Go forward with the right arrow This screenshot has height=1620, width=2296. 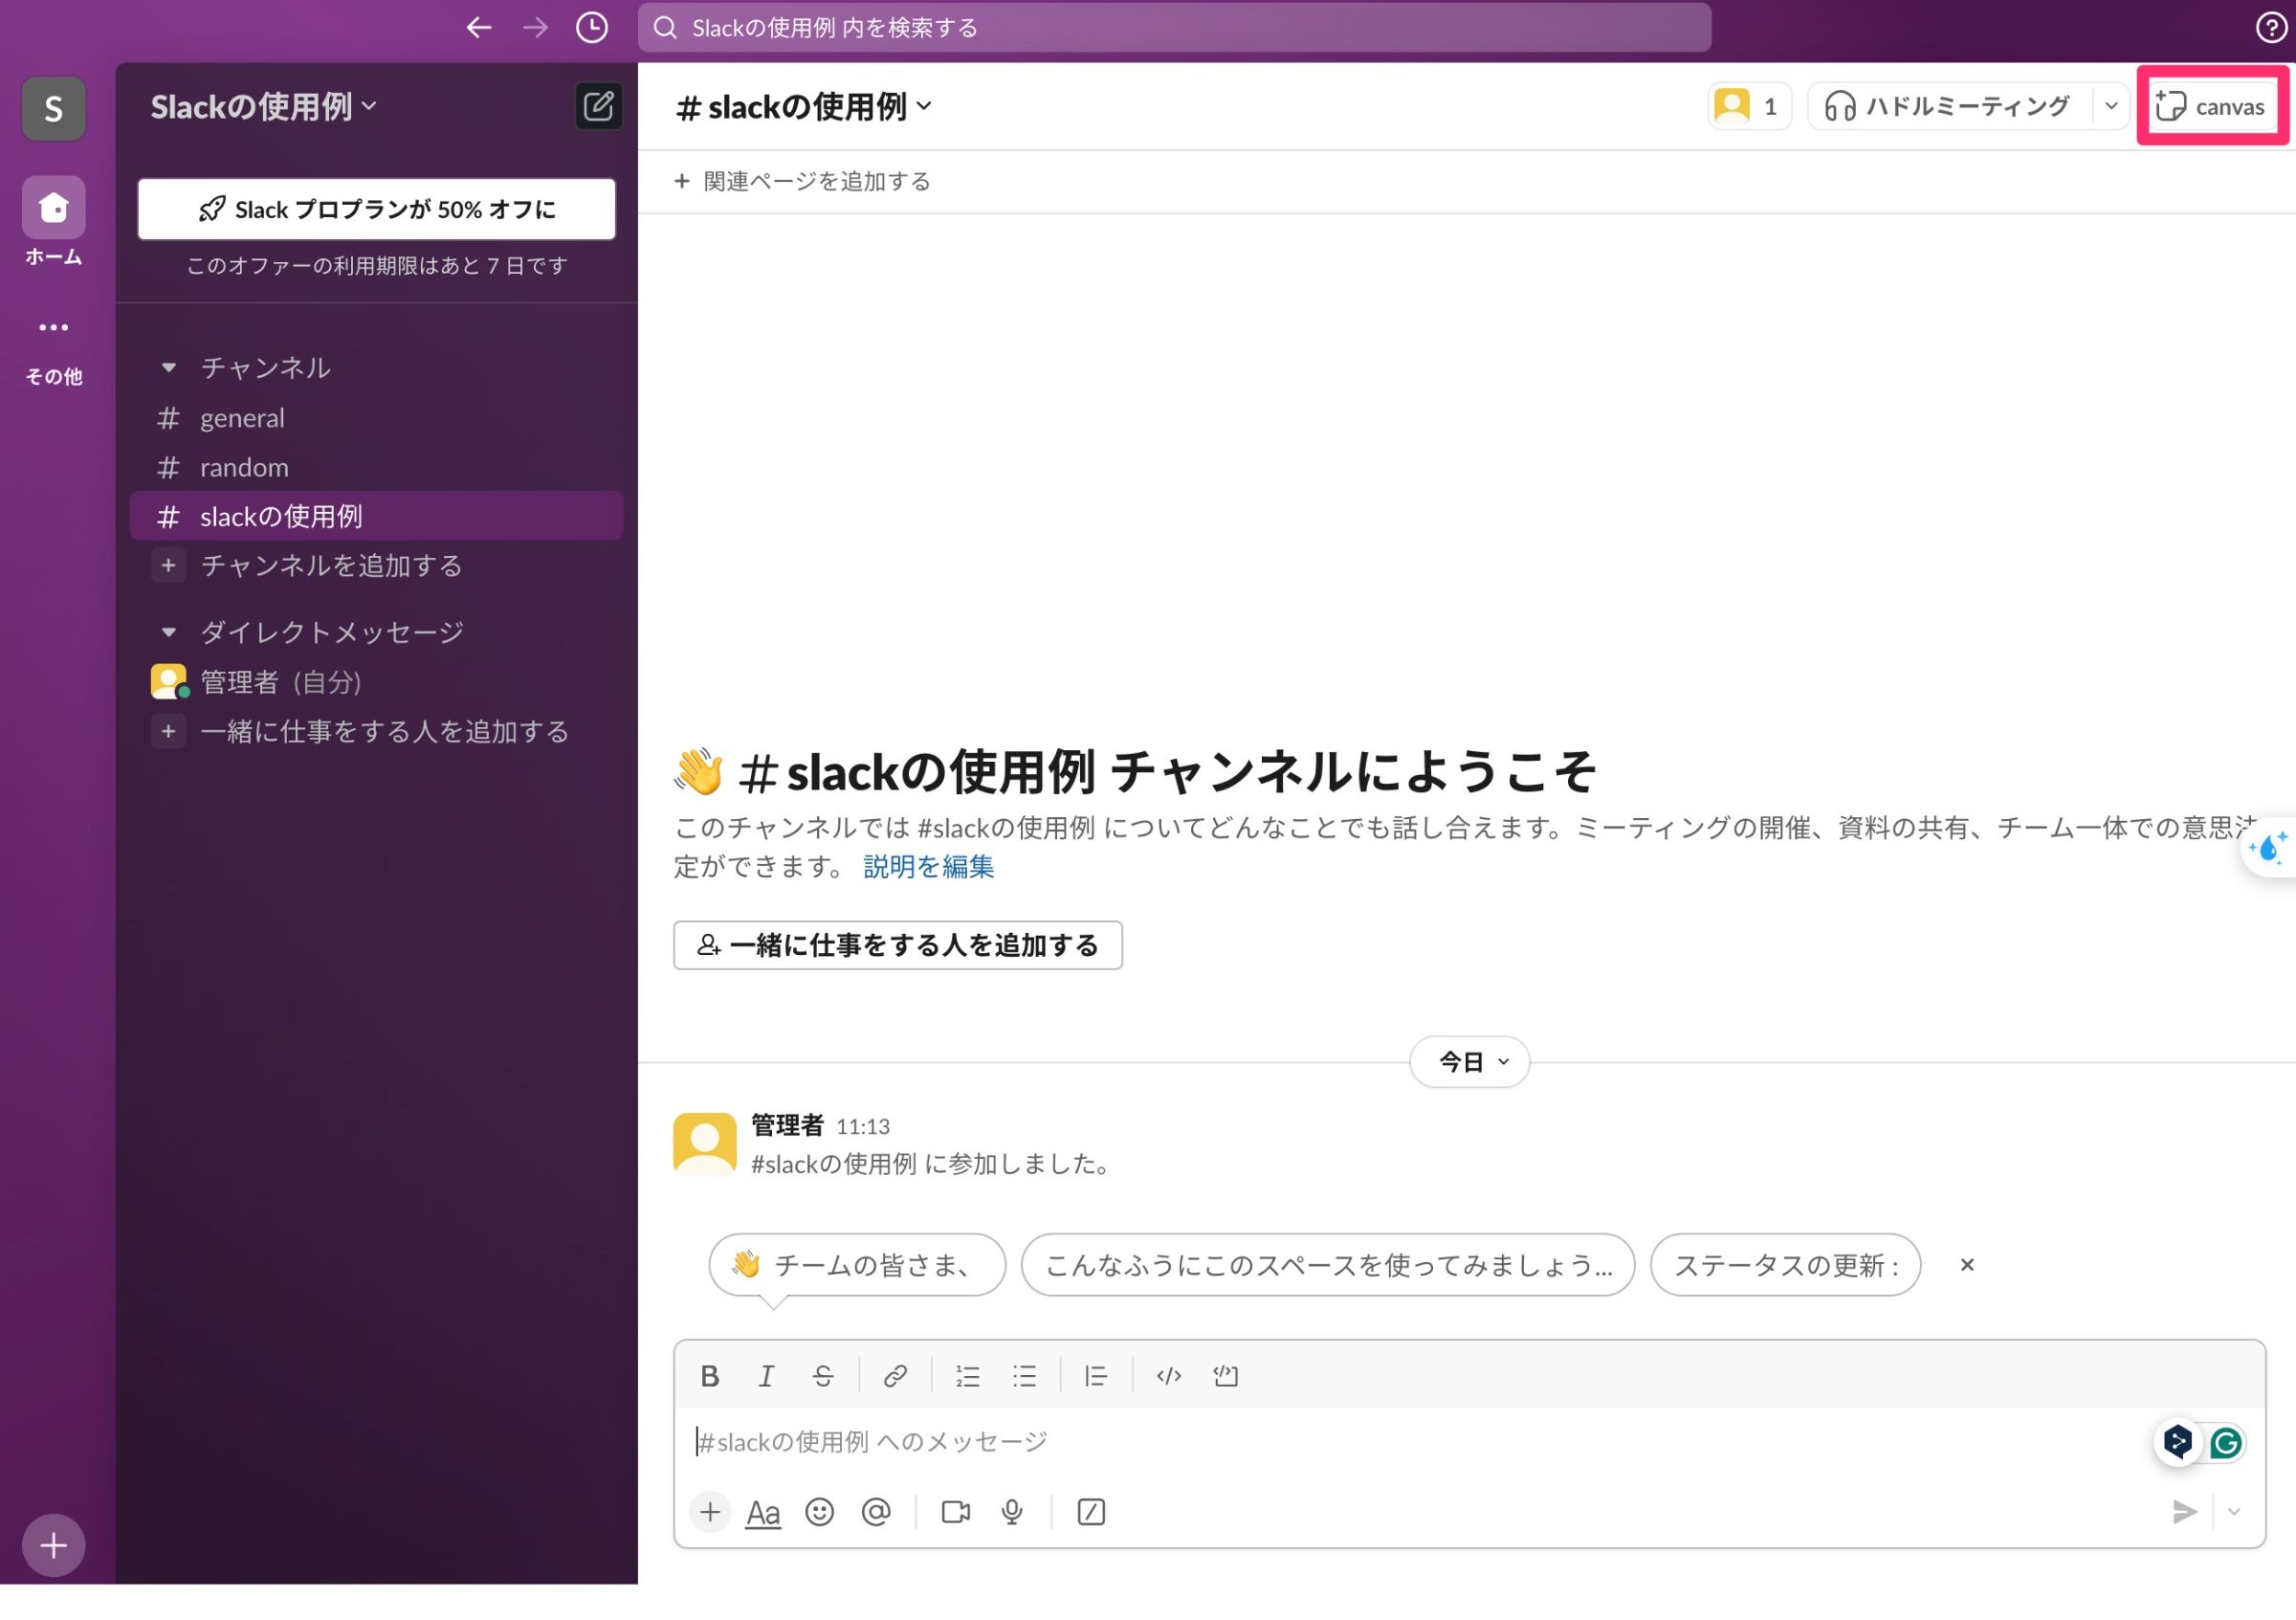(x=536, y=28)
